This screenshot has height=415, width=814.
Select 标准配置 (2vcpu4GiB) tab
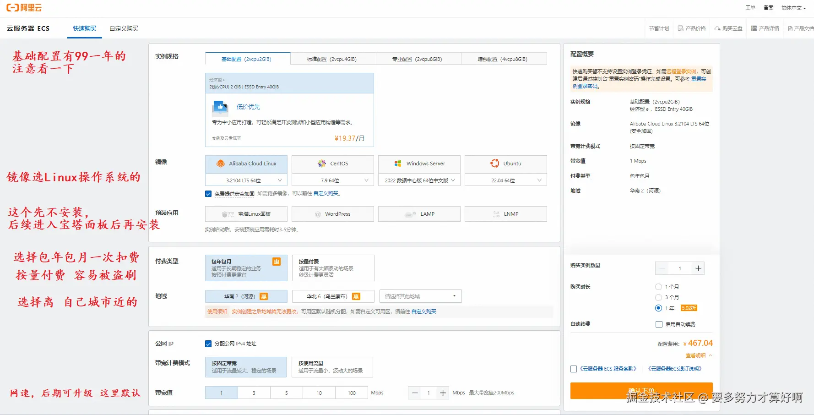333,59
